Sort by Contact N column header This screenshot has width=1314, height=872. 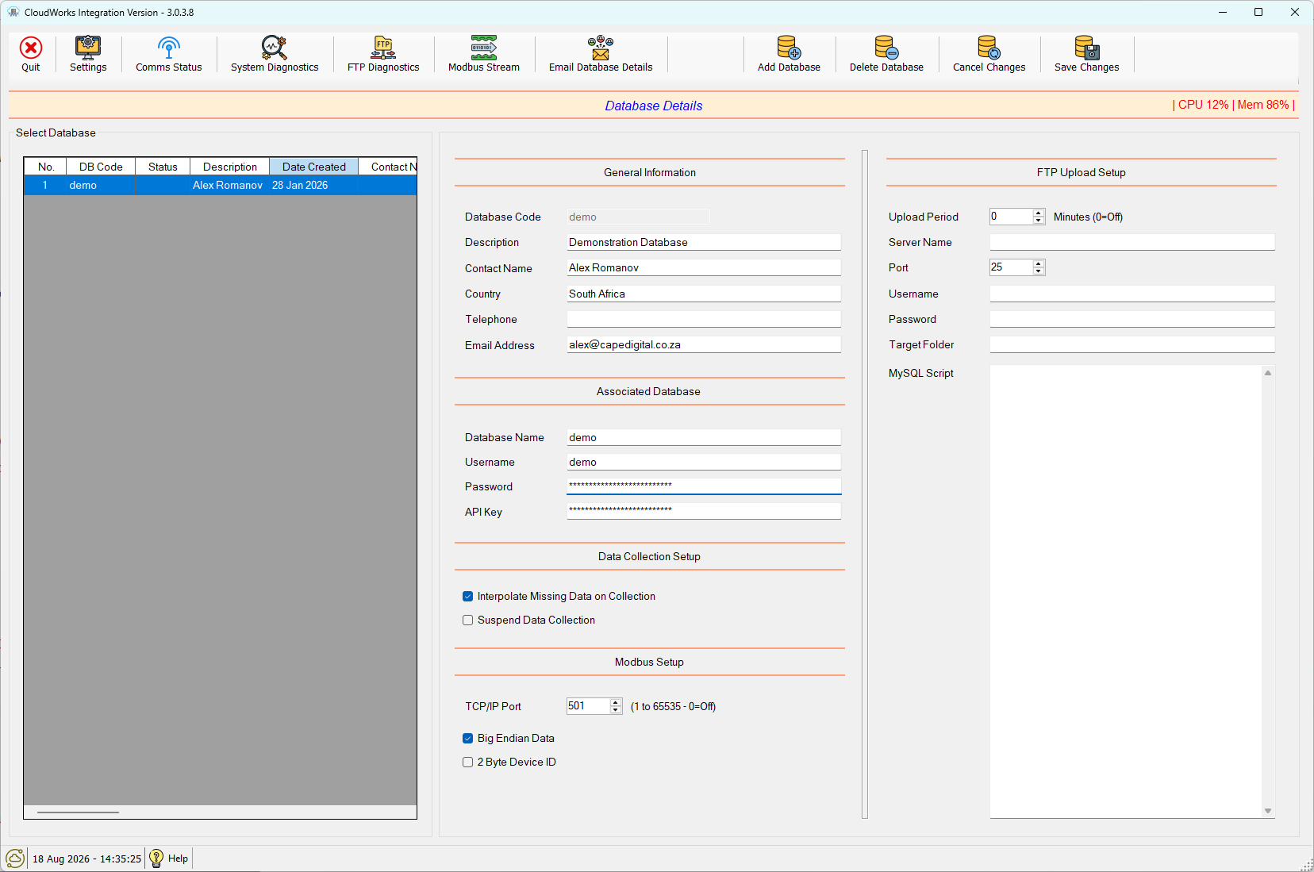coord(388,167)
